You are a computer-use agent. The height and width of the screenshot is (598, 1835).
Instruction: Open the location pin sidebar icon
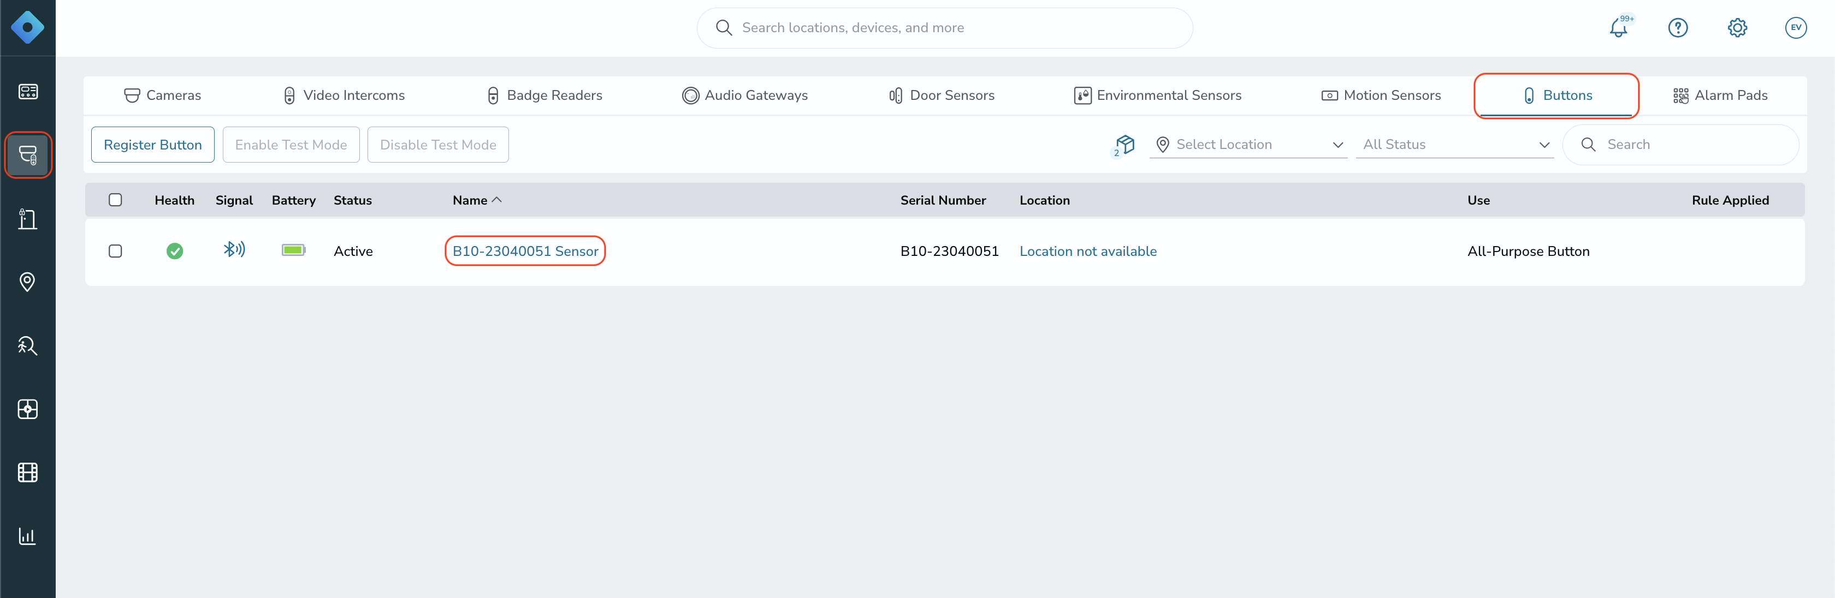coord(27,282)
